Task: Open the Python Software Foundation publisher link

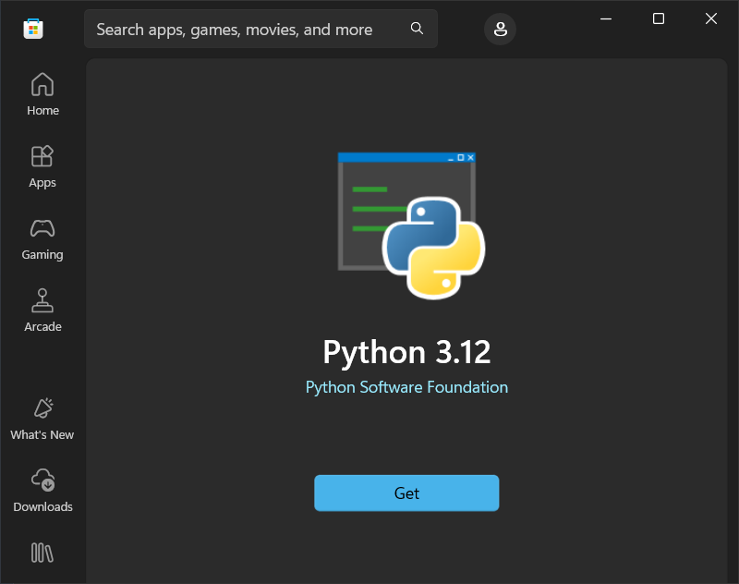Action: pos(406,386)
